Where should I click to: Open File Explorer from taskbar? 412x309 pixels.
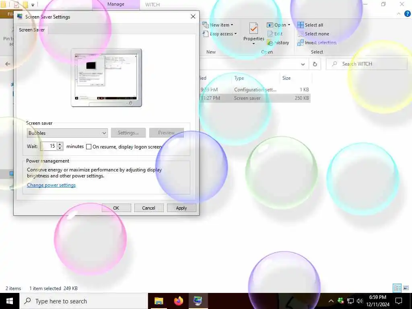[159, 301]
